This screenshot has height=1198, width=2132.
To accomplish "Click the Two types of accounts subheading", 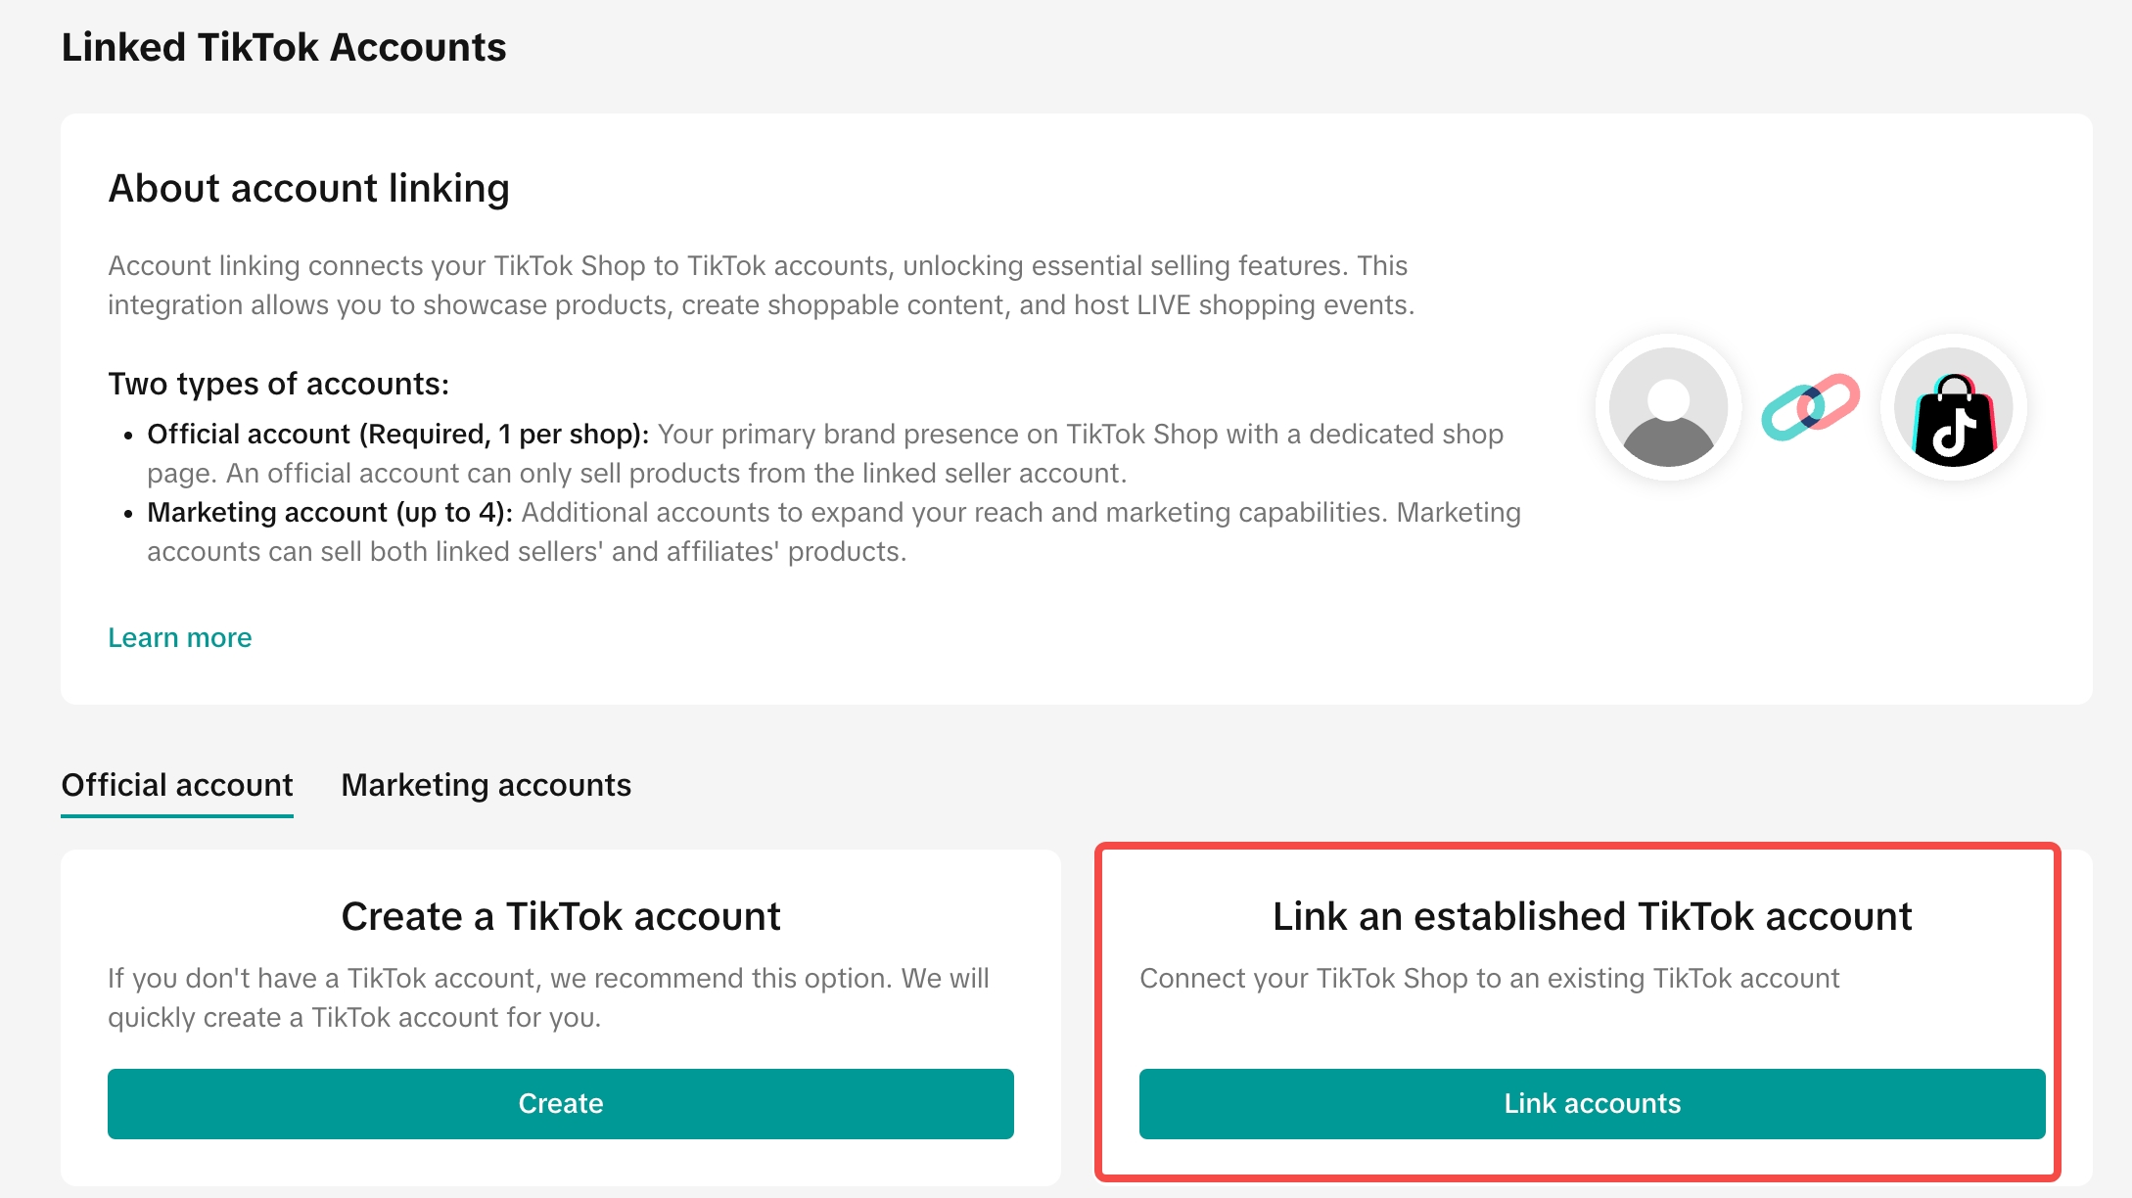I will (x=278, y=384).
